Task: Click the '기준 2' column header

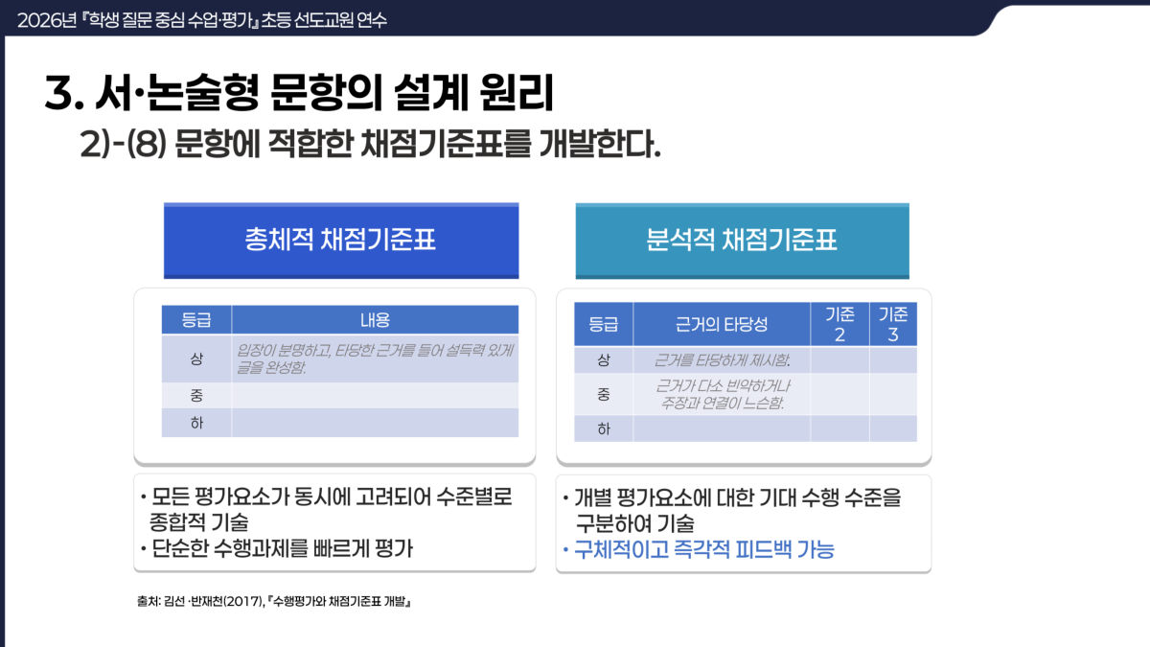Action: [x=839, y=325]
